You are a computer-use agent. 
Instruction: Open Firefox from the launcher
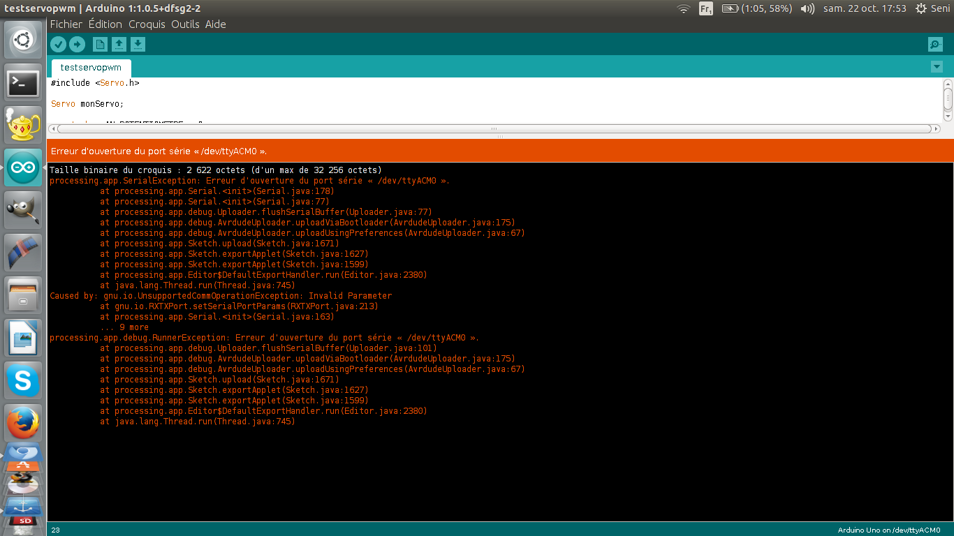click(x=23, y=423)
